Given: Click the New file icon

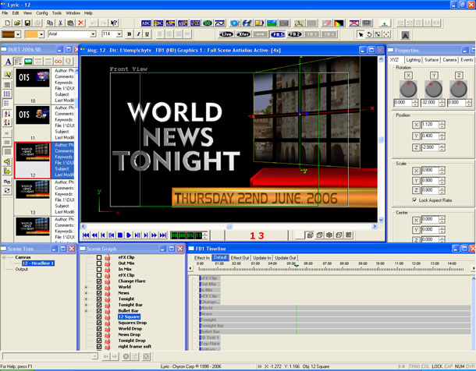Looking at the screenshot, I should point(8,23).
